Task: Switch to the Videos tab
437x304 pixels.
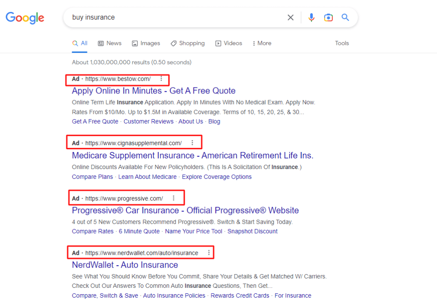Action: pyautogui.click(x=229, y=43)
